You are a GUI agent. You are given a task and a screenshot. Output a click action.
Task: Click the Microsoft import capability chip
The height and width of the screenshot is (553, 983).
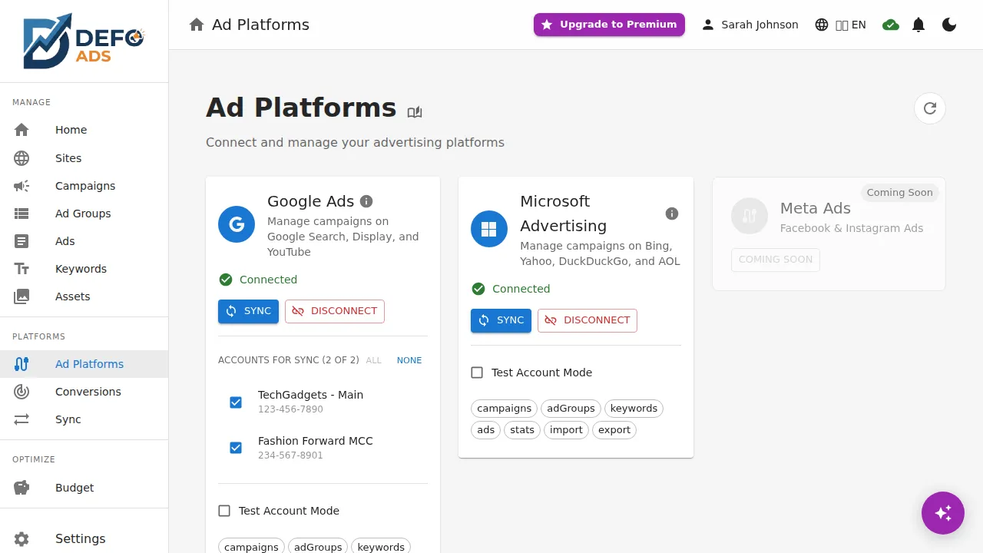click(x=566, y=430)
